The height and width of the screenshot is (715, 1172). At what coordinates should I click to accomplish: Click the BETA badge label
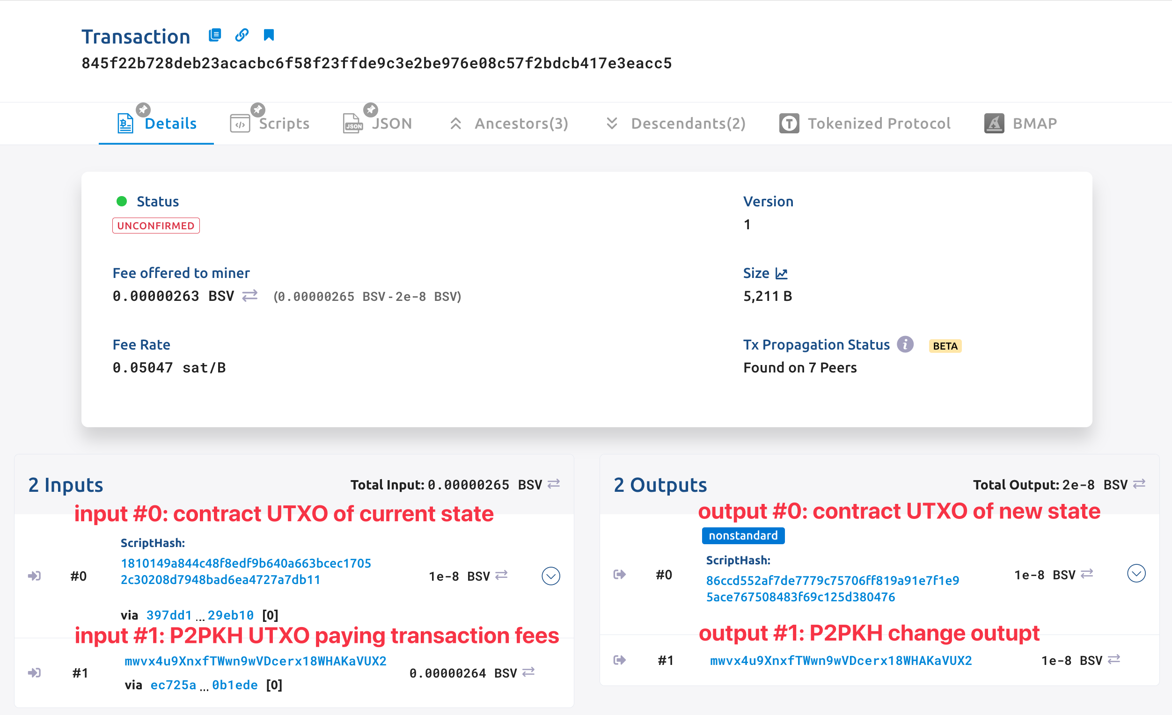(x=945, y=346)
